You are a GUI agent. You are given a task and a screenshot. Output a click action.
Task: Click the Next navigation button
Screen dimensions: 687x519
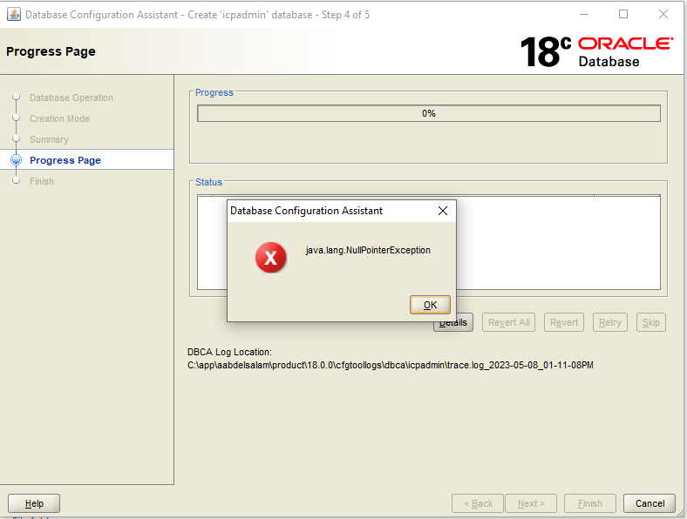[x=531, y=503]
